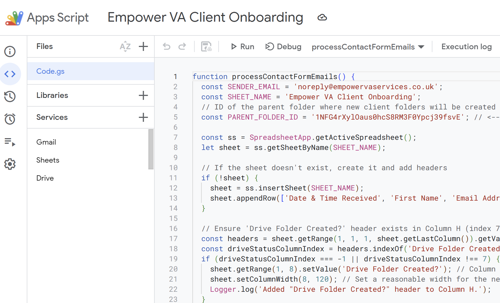This screenshot has height=303, width=500.
Task: Undo the last edit
Action: click(166, 46)
